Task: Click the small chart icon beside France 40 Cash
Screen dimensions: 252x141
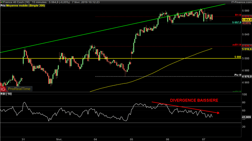Action: (x=1, y=2)
